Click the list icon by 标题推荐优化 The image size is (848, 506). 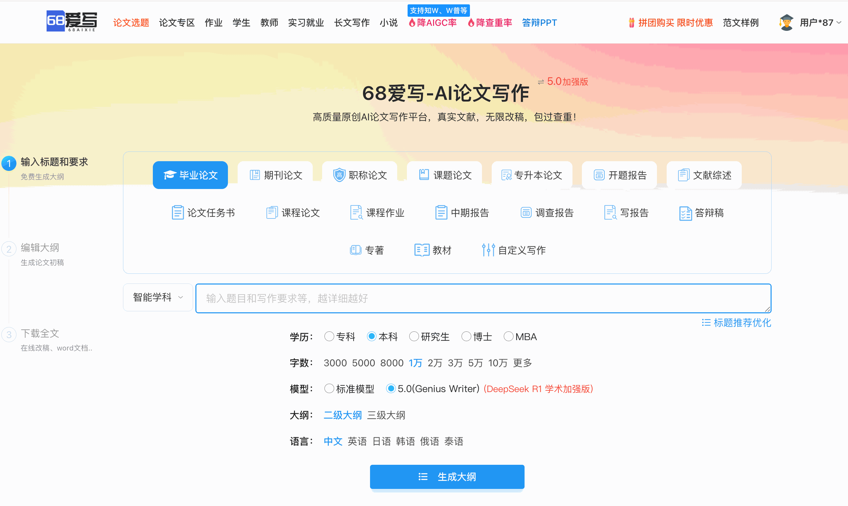[706, 323]
